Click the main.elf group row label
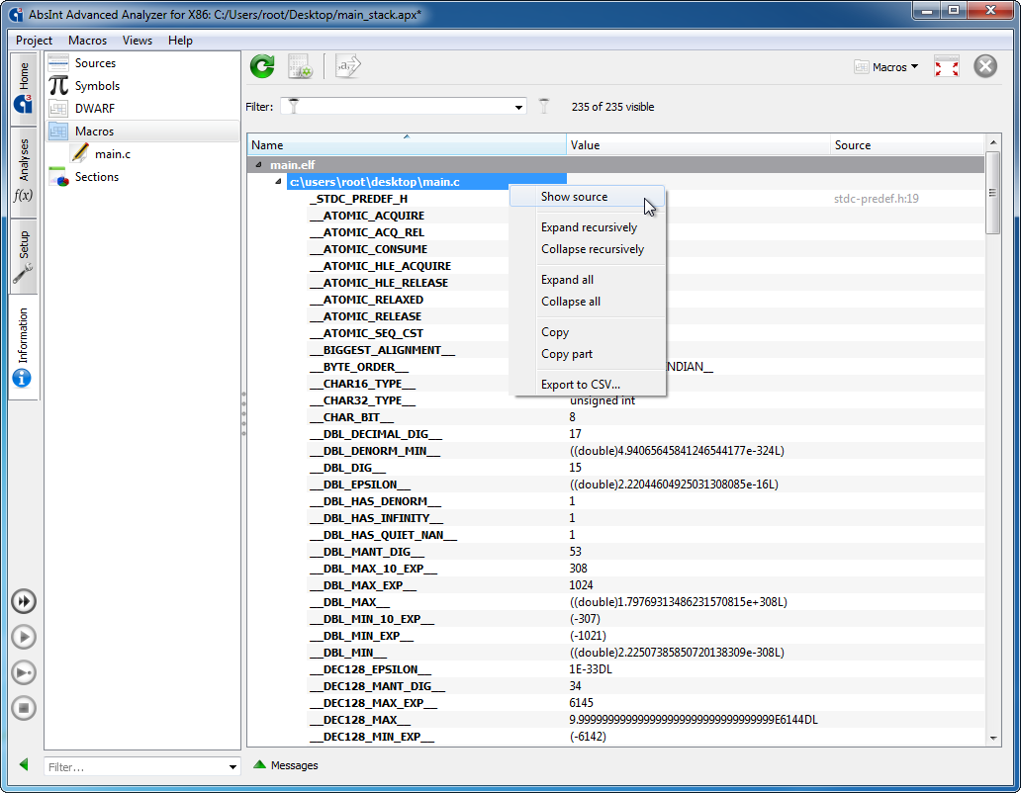The image size is (1021, 793). click(293, 165)
